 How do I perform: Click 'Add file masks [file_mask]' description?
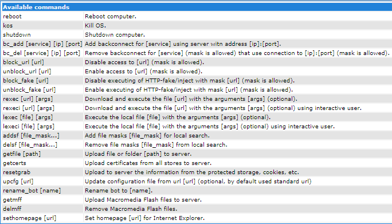click(147, 136)
